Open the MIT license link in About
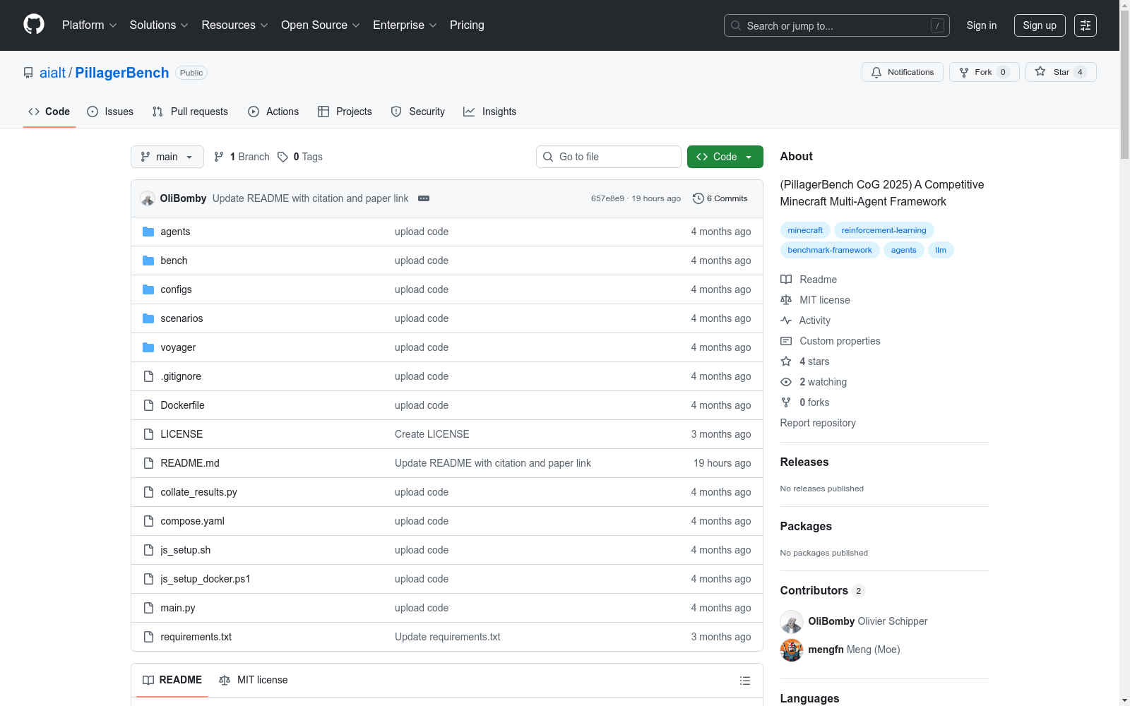This screenshot has height=706, width=1130. coord(815,300)
